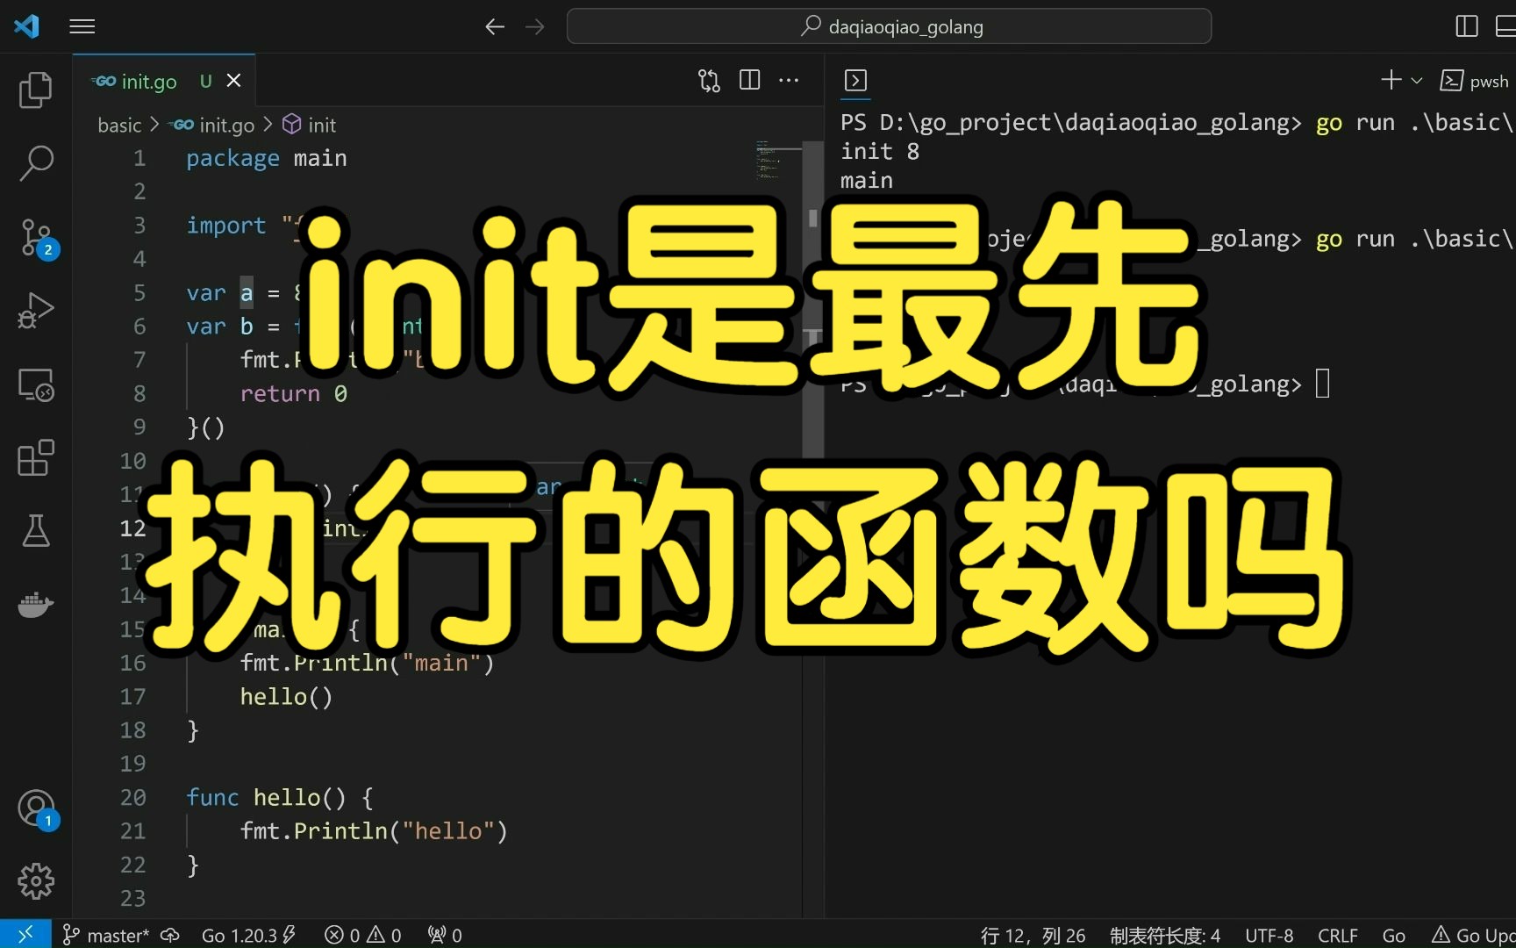Image resolution: width=1516 pixels, height=948 pixels.
Task: Publish changes with cloud sync icon
Action: (x=170, y=936)
